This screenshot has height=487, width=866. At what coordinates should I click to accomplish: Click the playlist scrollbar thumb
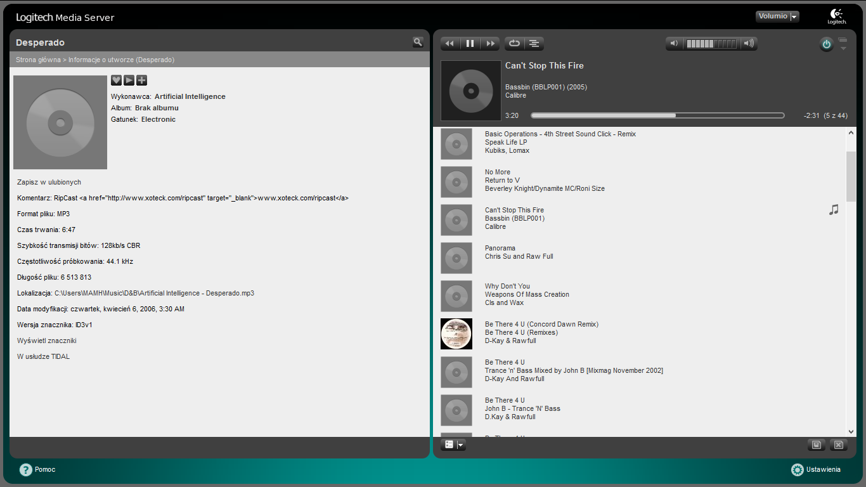tap(851, 177)
